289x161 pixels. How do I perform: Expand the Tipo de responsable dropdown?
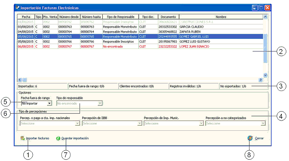point(100,103)
